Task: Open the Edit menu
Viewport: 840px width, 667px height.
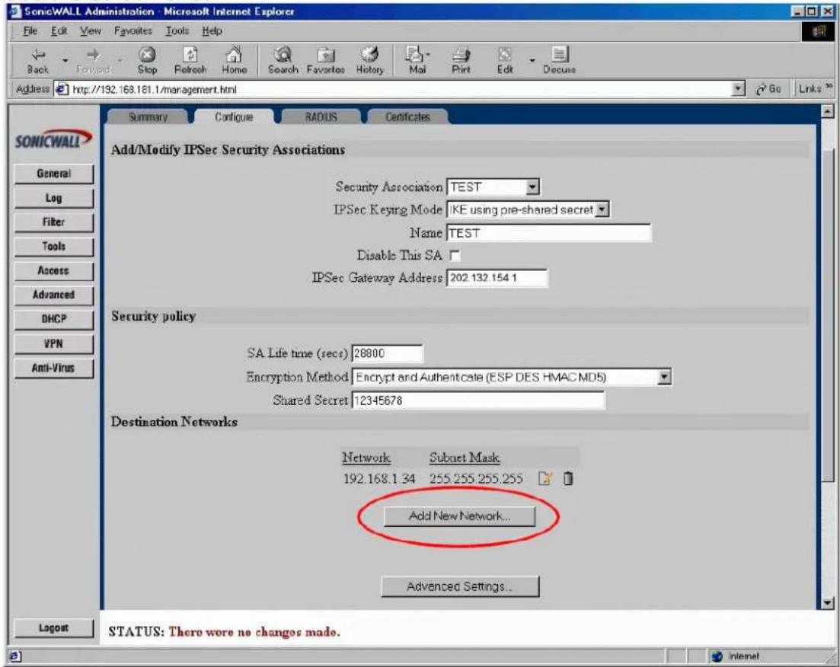Action: 59,31
